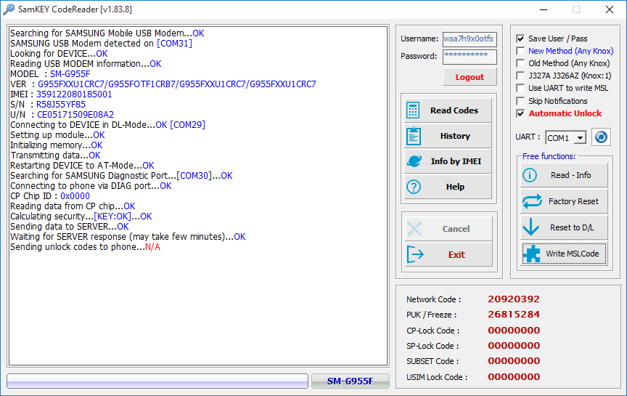Screen dimensions: 627x396
Task: Tick the Skip Notifications checkbox
Action: [x=520, y=101]
